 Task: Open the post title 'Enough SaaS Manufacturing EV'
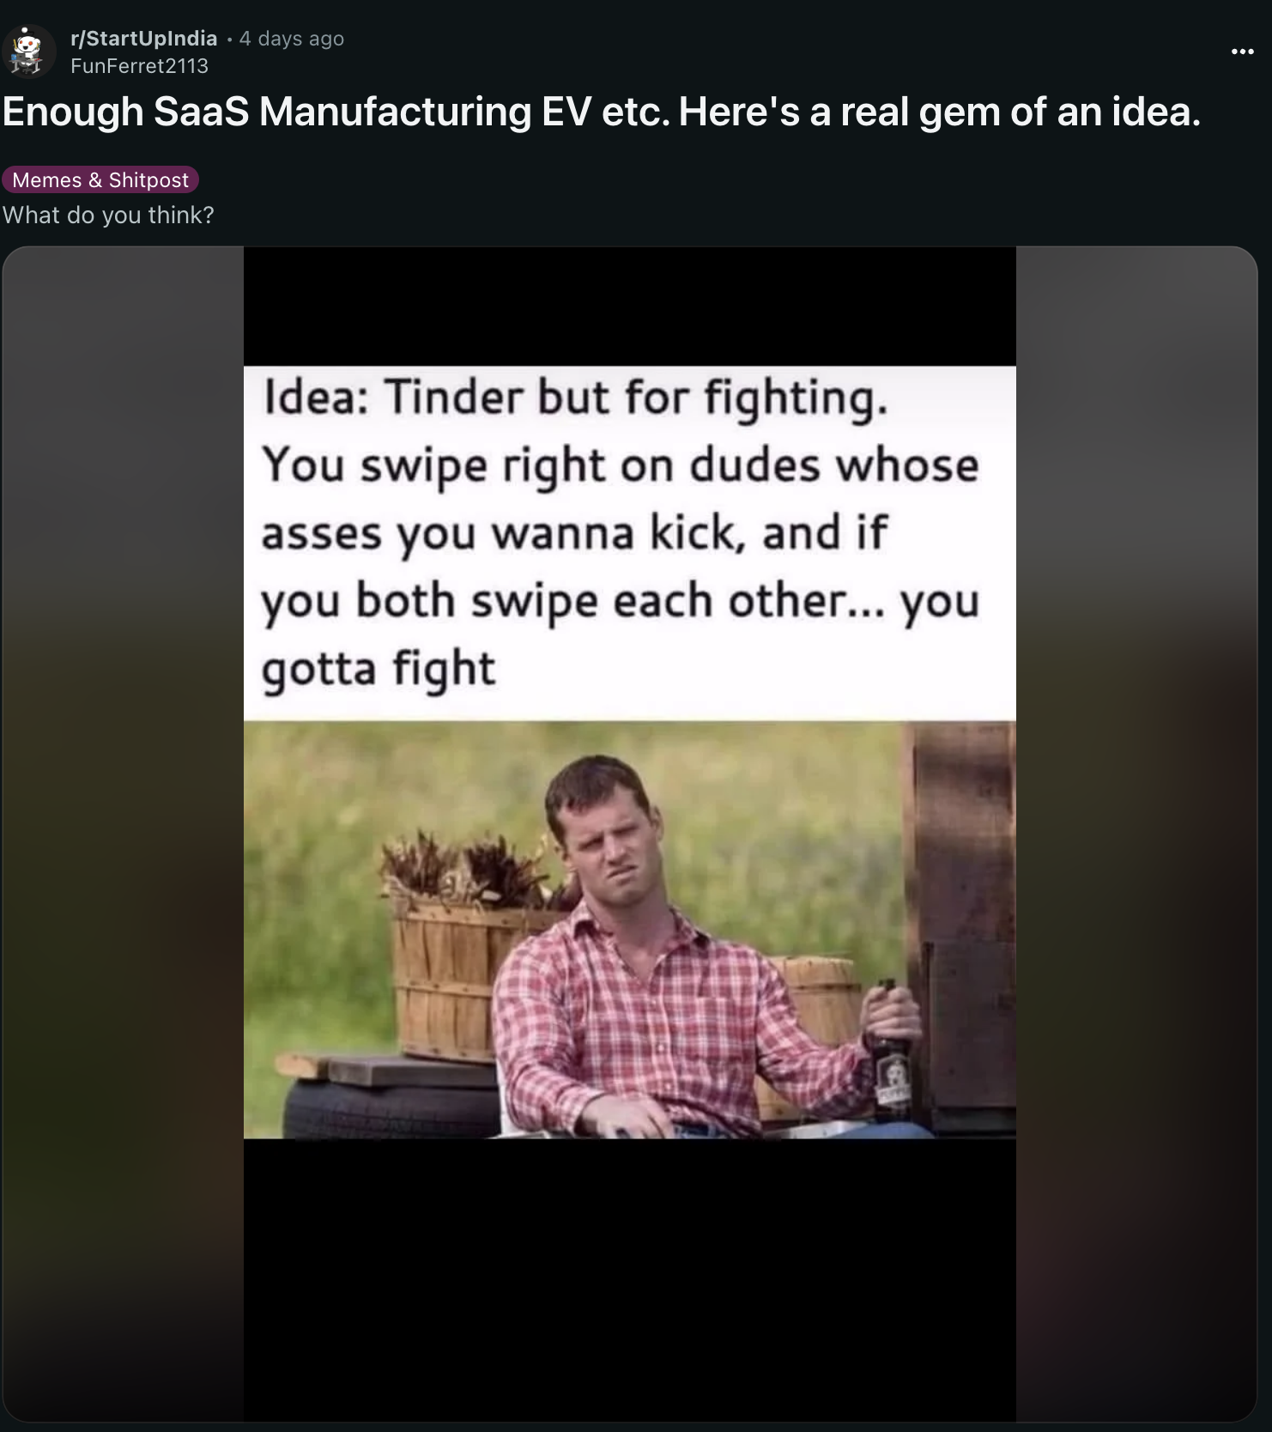click(601, 112)
